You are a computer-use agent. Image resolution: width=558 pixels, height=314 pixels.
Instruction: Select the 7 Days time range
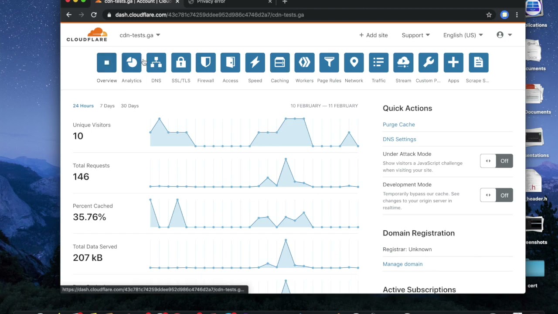coord(107,106)
